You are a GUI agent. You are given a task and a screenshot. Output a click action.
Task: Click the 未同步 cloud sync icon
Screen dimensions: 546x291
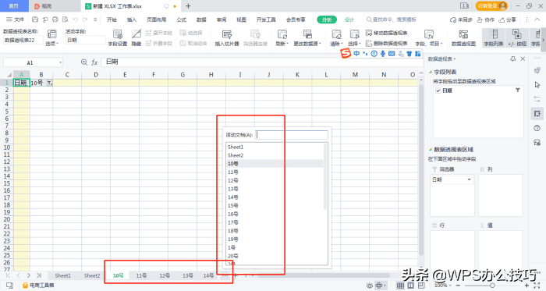click(461, 20)
